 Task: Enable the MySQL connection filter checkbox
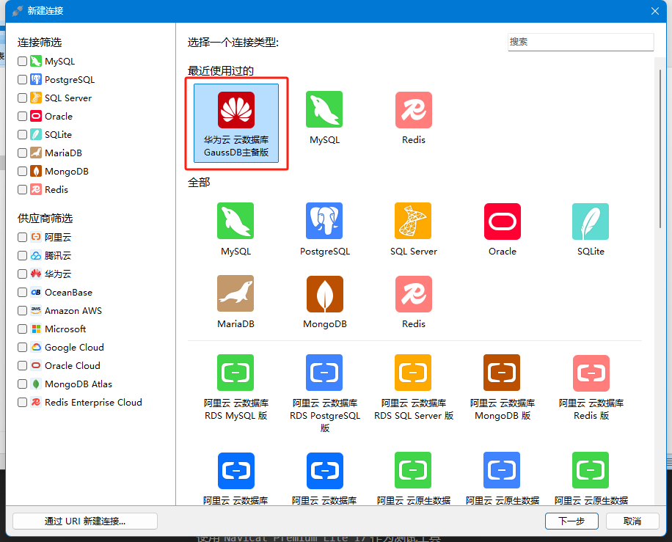coord(22,62)
